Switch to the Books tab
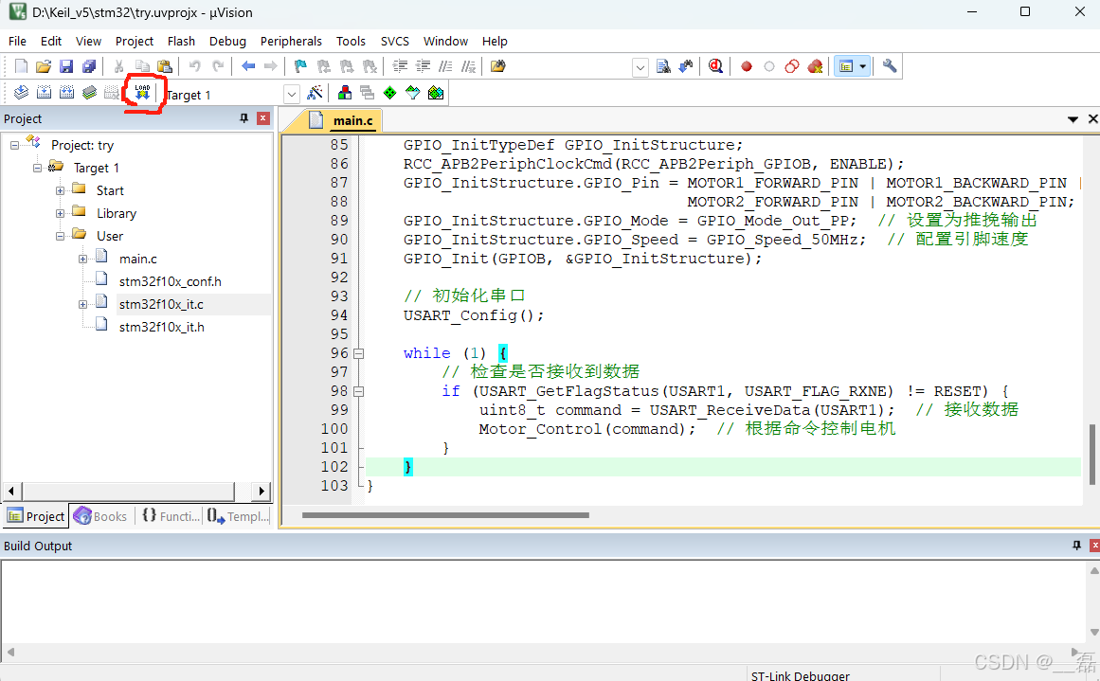 101,516
